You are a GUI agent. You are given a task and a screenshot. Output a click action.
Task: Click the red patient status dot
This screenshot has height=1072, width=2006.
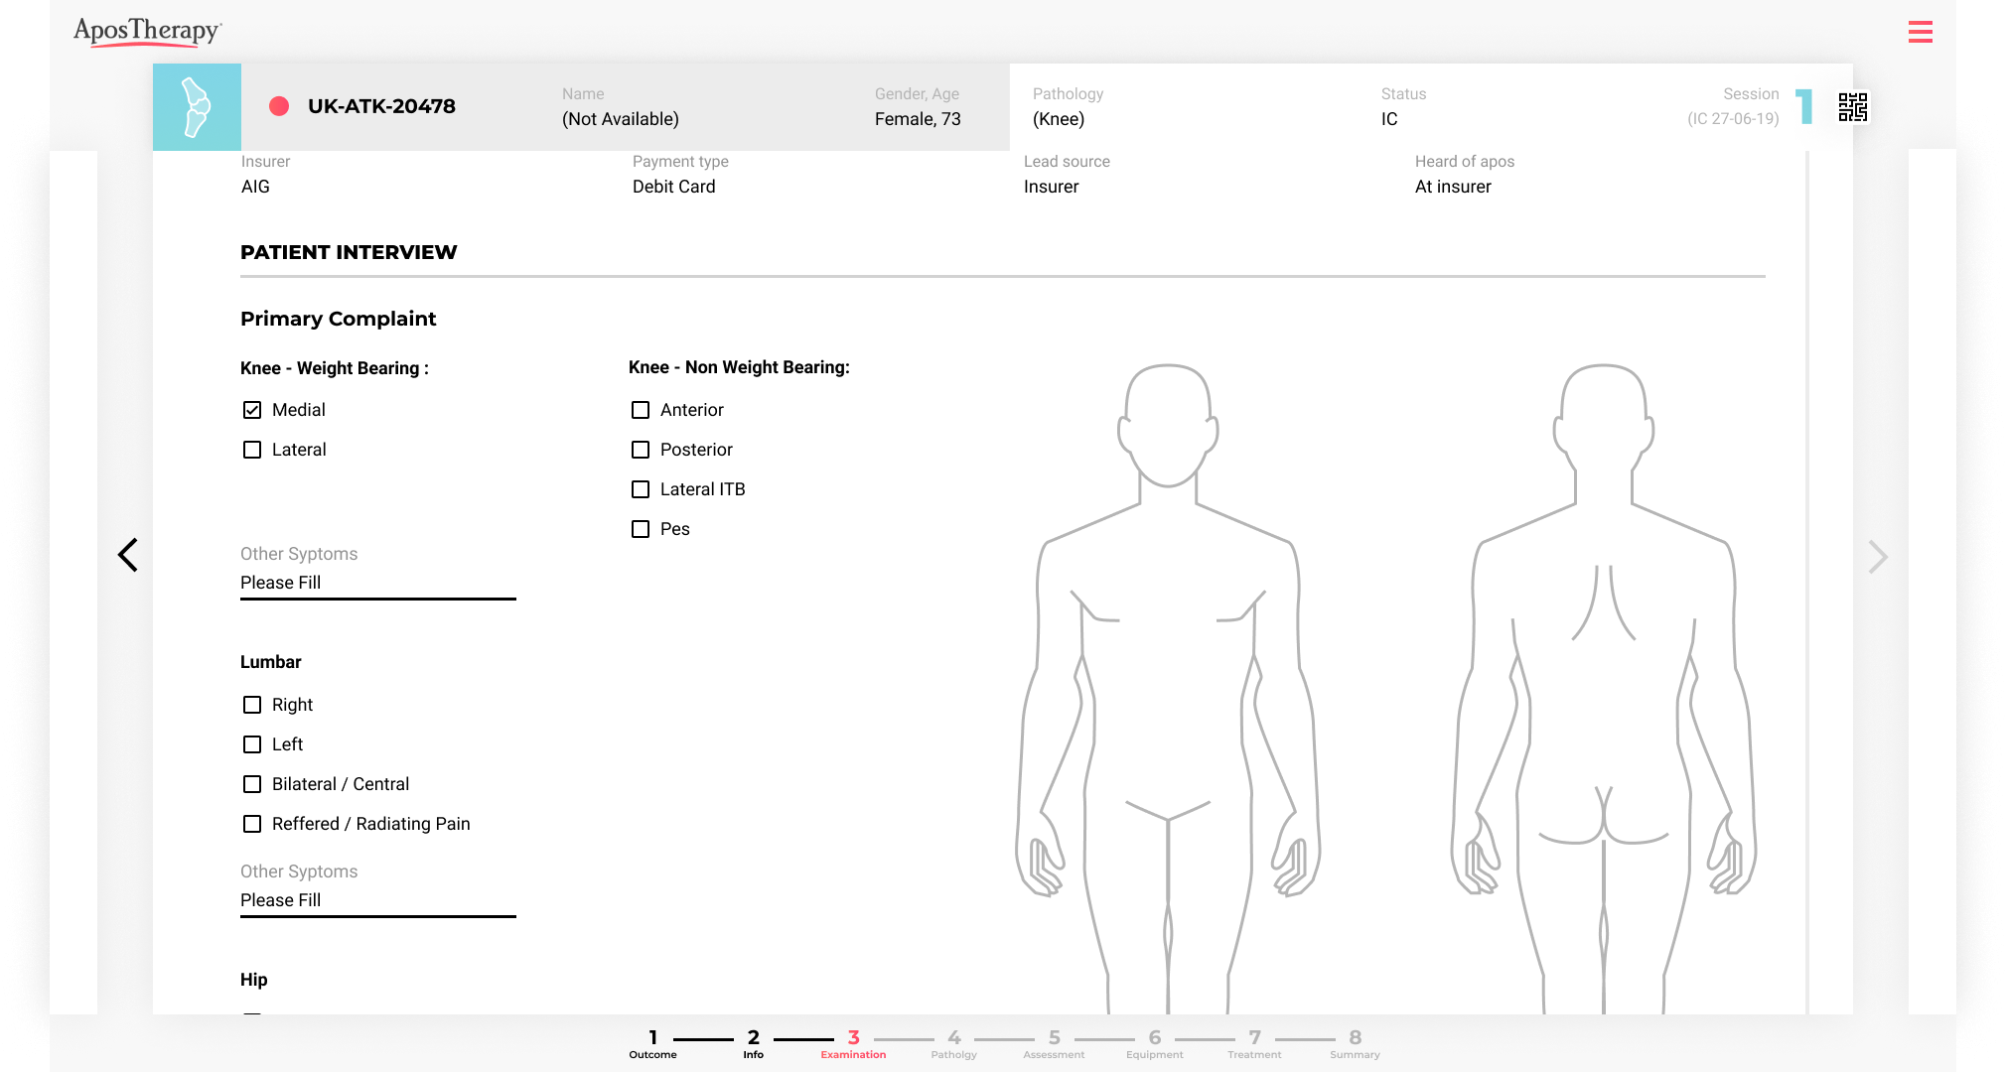point(279,106)
